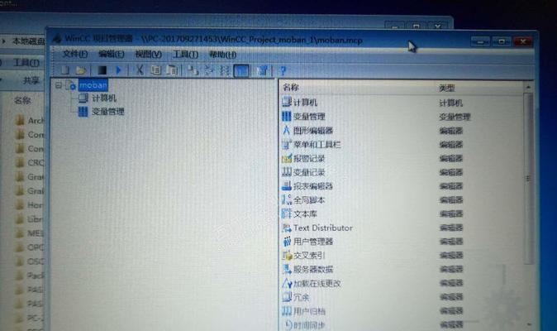Click the 用户归档 icon

[x=286, y=311]
